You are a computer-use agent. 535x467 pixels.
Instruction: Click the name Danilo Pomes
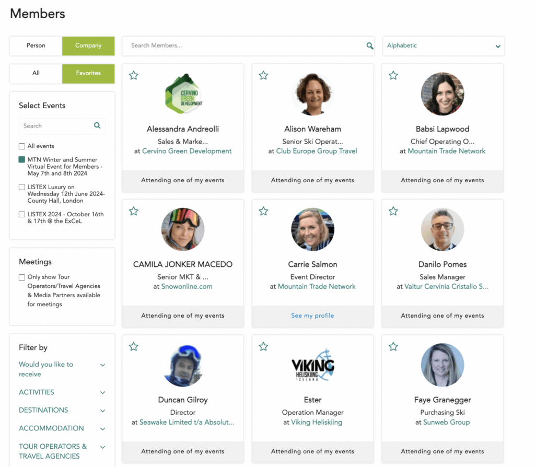click(x=443, y=264)
